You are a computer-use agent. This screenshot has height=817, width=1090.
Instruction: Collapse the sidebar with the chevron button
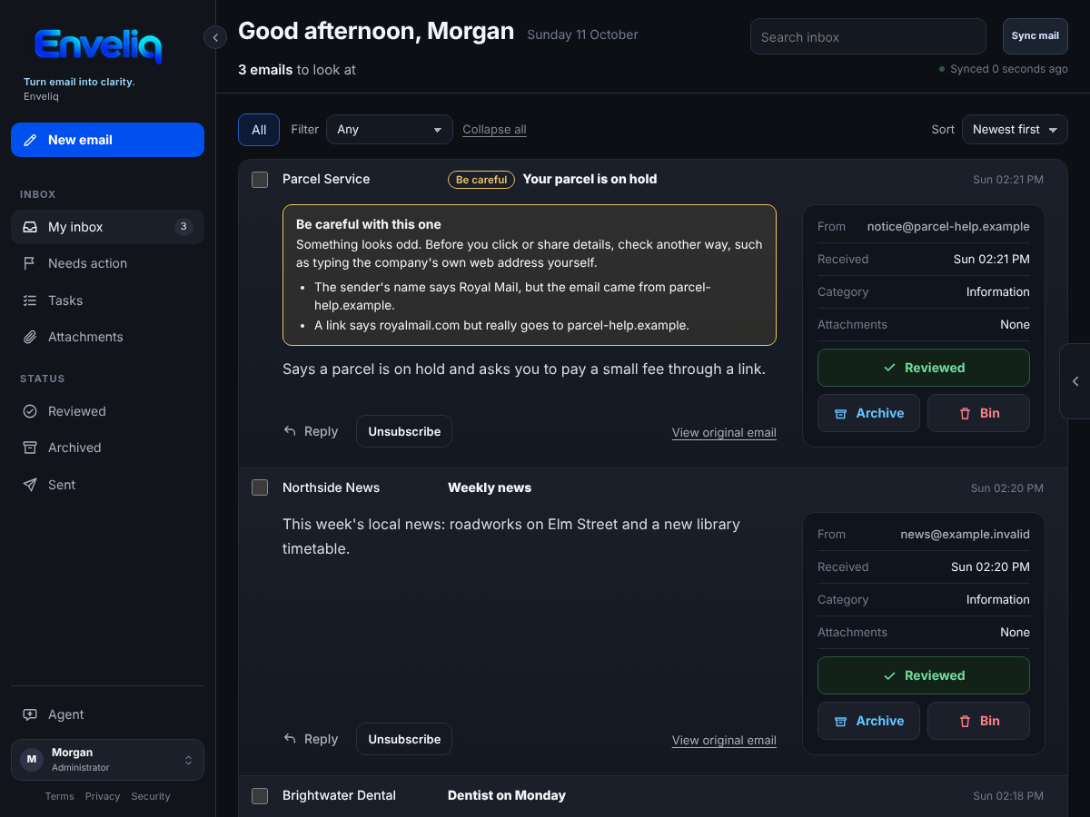point(215,37)
